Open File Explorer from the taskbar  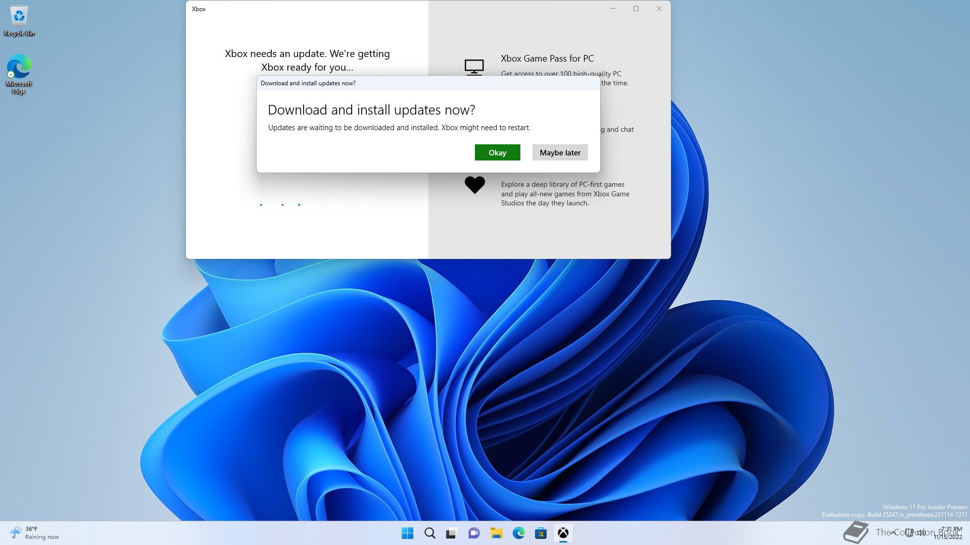pyautogui.click(x=496, y=533)
